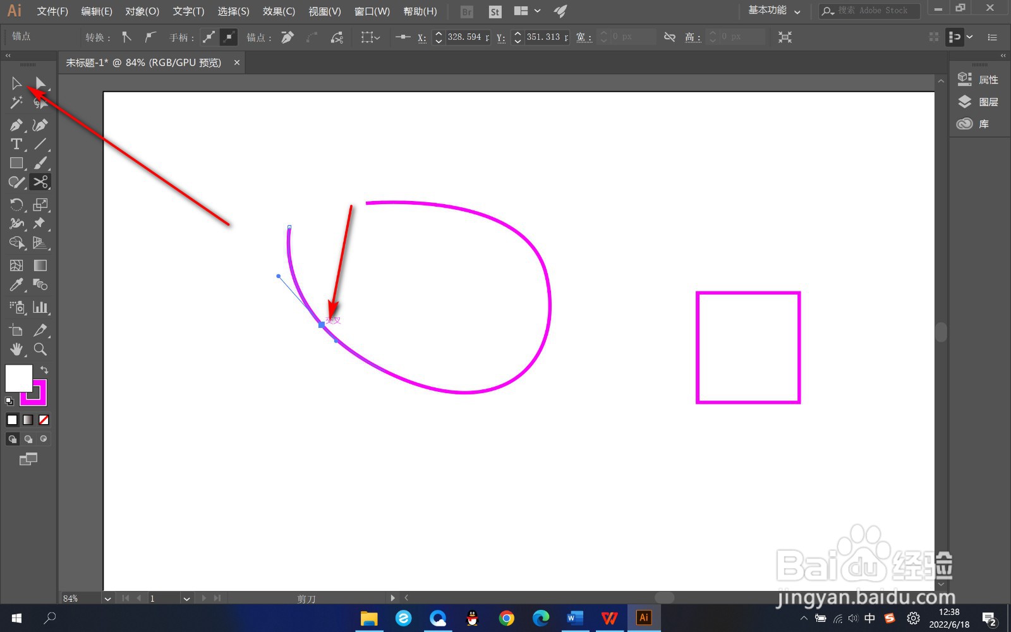Open the zoom level 84% dropdown
The image size is (1011, 632).
point(108,599)
